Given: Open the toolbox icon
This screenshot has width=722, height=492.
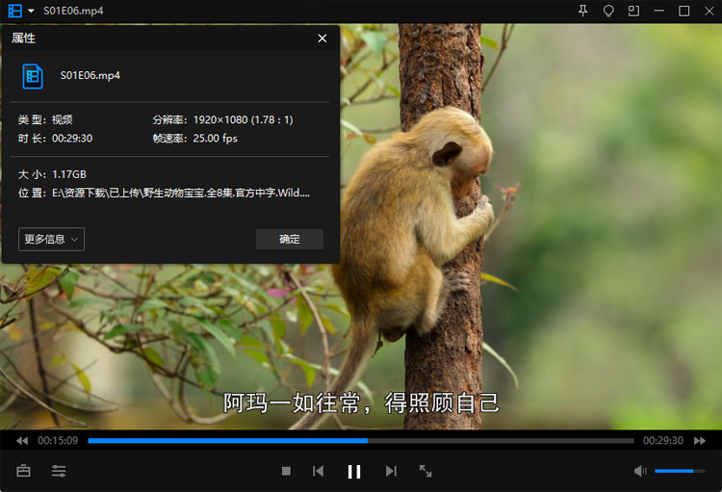Looking at the screenshot, I should [23, 471].
